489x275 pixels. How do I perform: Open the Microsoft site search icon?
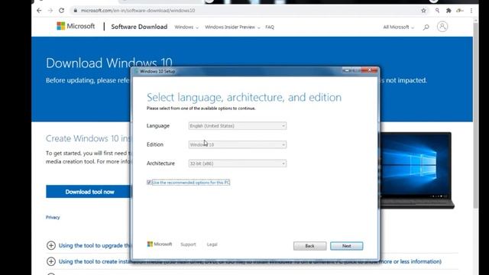(426, 27)
